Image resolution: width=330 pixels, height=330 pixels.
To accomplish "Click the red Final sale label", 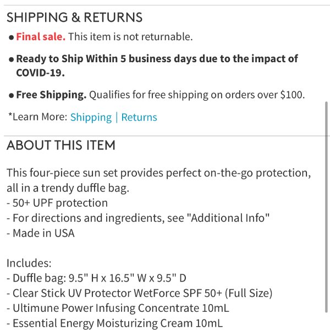I will [41, 37].
